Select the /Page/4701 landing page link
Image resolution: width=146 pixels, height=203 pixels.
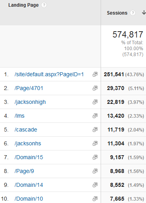point(29,88)
